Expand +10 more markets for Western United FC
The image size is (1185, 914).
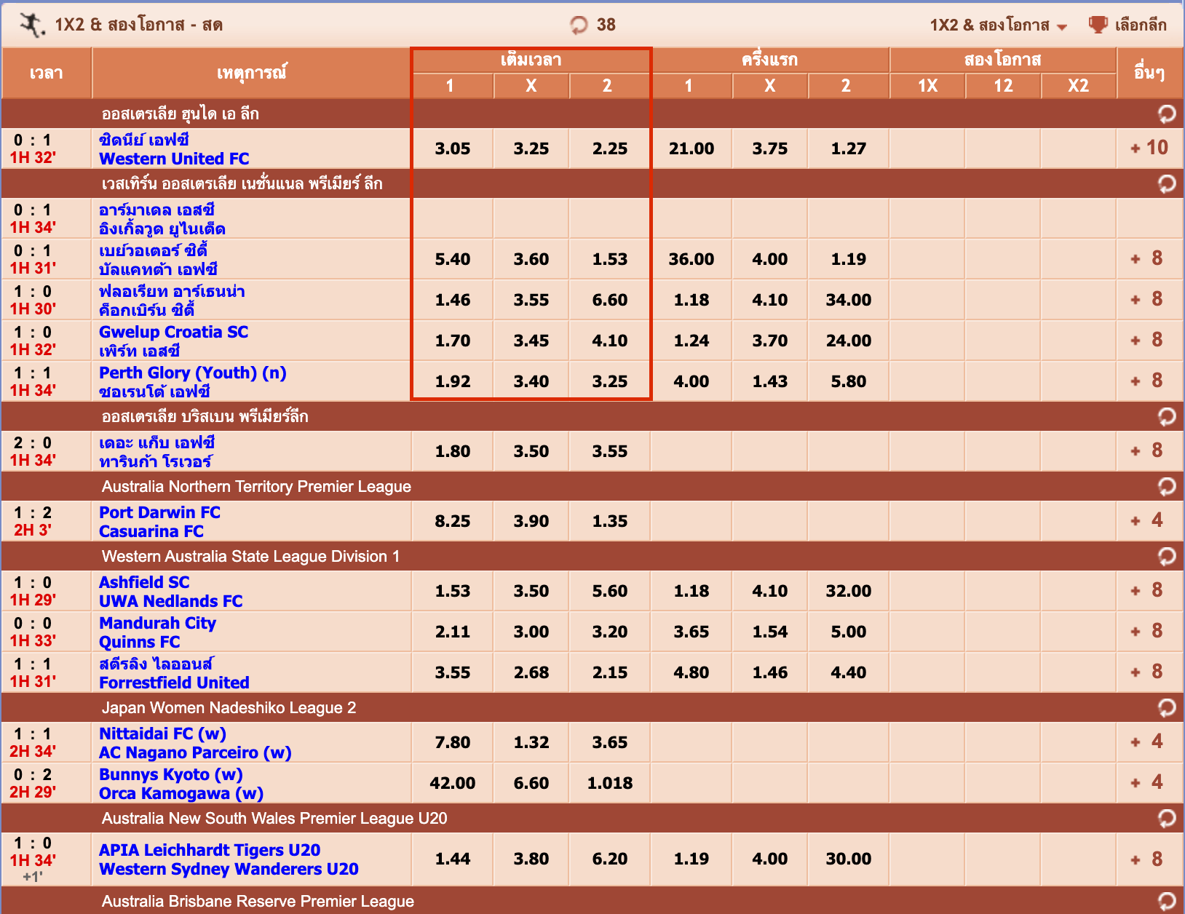point(1149,148)
